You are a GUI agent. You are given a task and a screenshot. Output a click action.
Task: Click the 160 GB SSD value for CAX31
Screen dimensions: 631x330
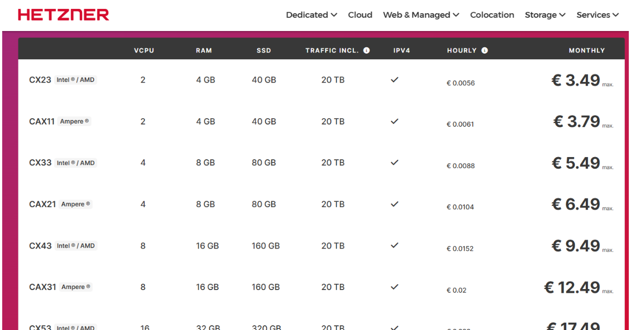(266, 287)
